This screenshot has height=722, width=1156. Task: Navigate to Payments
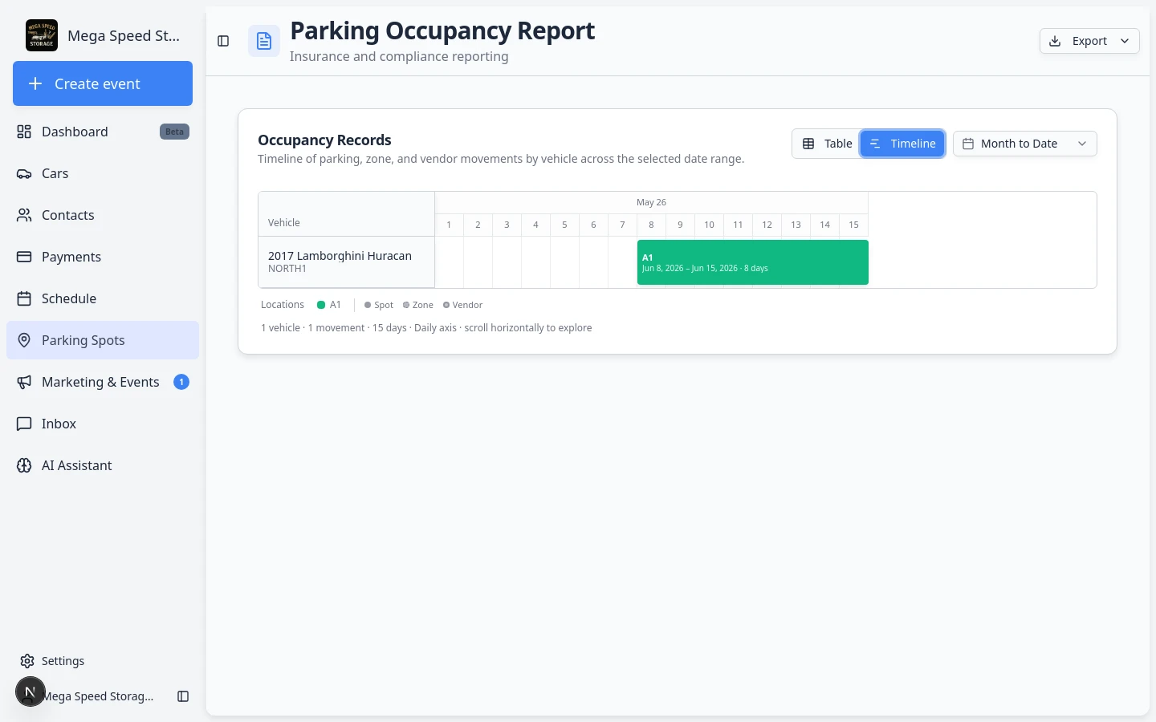tap(103, 257)
